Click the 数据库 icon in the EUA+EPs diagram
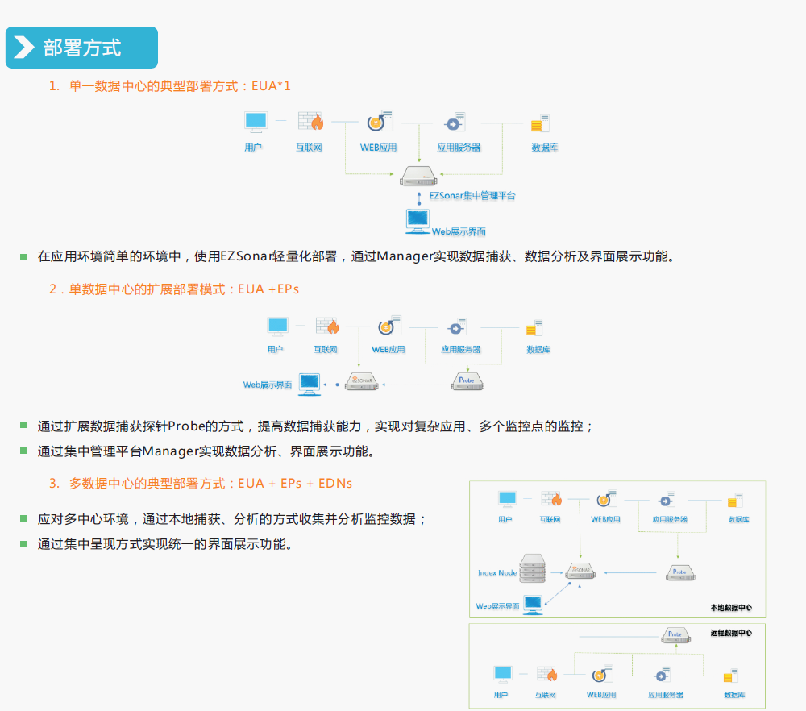 point(534,328)
